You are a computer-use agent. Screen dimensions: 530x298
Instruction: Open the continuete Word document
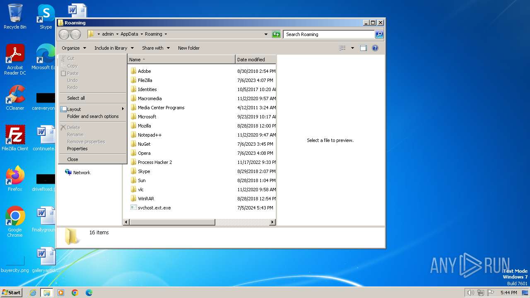coord(45,138)
